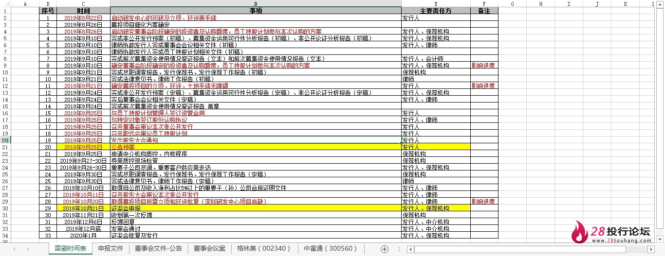Image resolution: width=665 pixels, height=256 pixels.
Task: Click the 影响进度 note in row 29
Action: coord(484,201)
